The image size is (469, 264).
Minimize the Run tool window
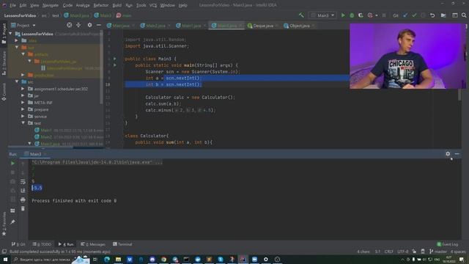(x=457, y=154)
